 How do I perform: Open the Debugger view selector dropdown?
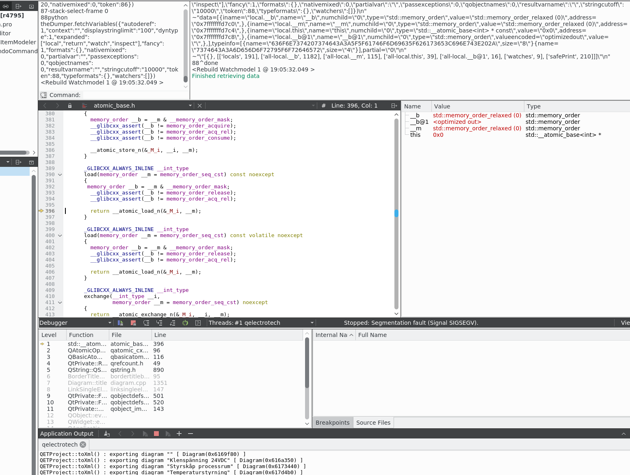click(x=110, y=323)
